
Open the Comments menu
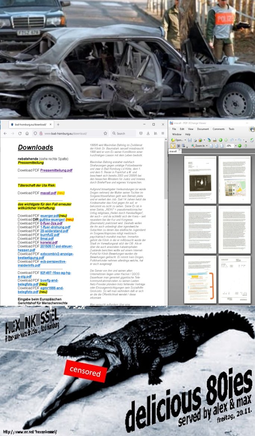[x=218, y=129]
